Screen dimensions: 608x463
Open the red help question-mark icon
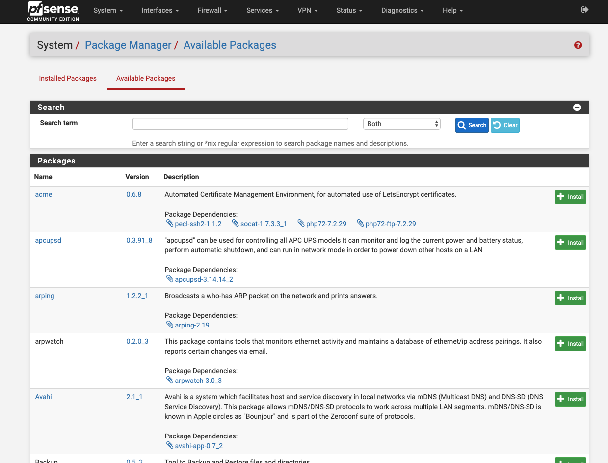pos(578,45)
